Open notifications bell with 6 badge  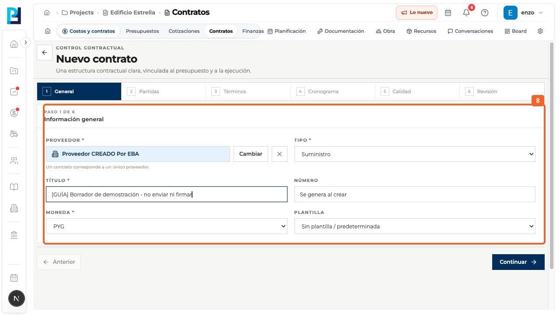[466, 13]
